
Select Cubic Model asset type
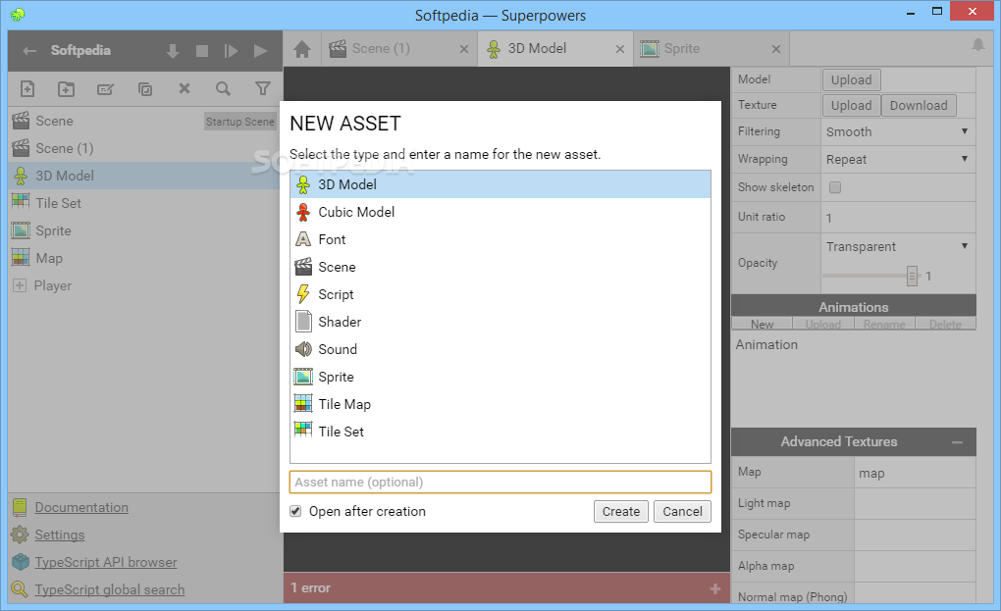500,212
